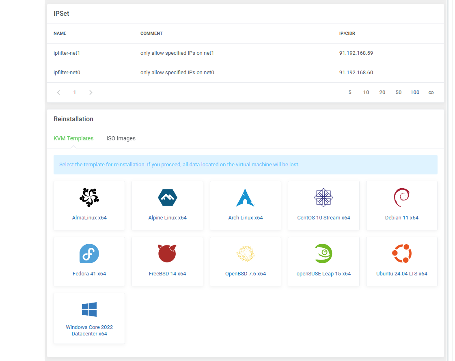
Task: Choose Windows Core 2022 Datacenter x64 label
Action: (89, 330)
